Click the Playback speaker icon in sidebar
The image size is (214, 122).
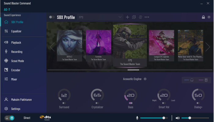pyautogui.click(x=6, y=42)
